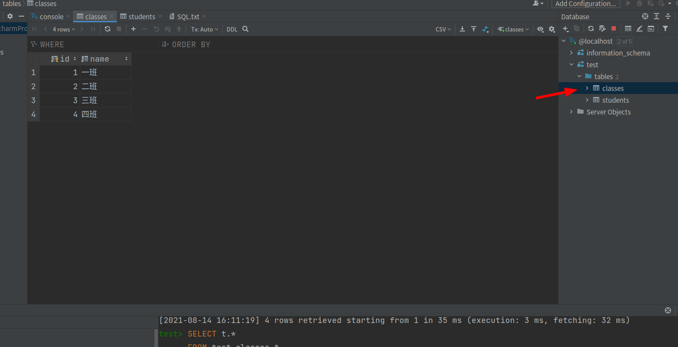Open left panel settings gear
The image size is (678, 347).
(10, 17)
